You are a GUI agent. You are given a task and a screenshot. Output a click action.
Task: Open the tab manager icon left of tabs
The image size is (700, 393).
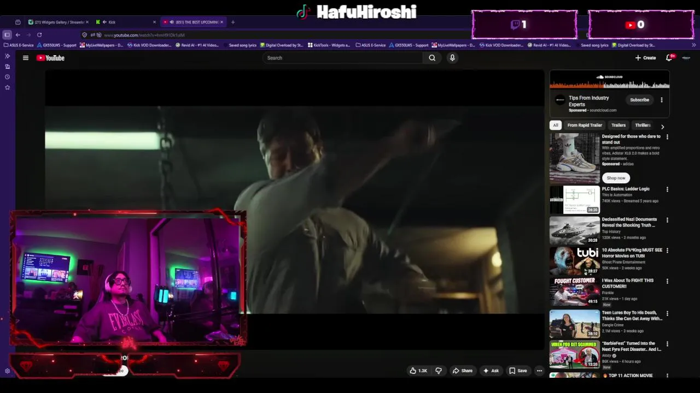click(17, 22)
